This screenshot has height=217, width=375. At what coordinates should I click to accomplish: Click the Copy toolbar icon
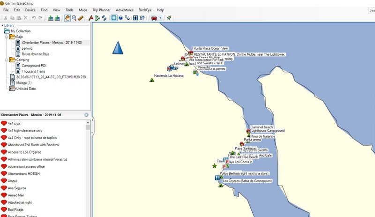tap(12, 18)
